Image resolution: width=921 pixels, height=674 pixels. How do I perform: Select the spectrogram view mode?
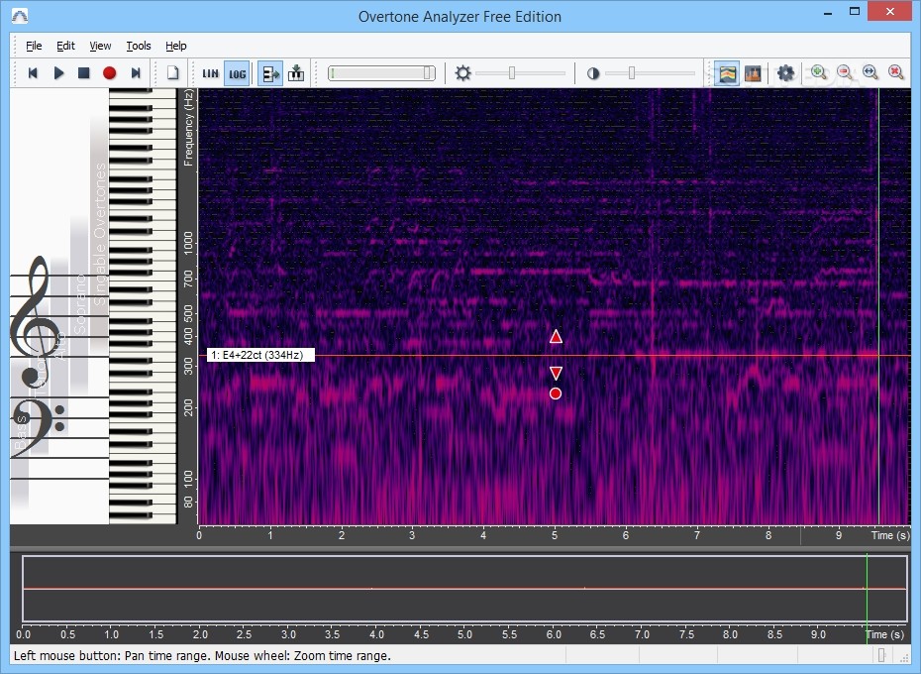pyautogui.click(x=727, y=73)
